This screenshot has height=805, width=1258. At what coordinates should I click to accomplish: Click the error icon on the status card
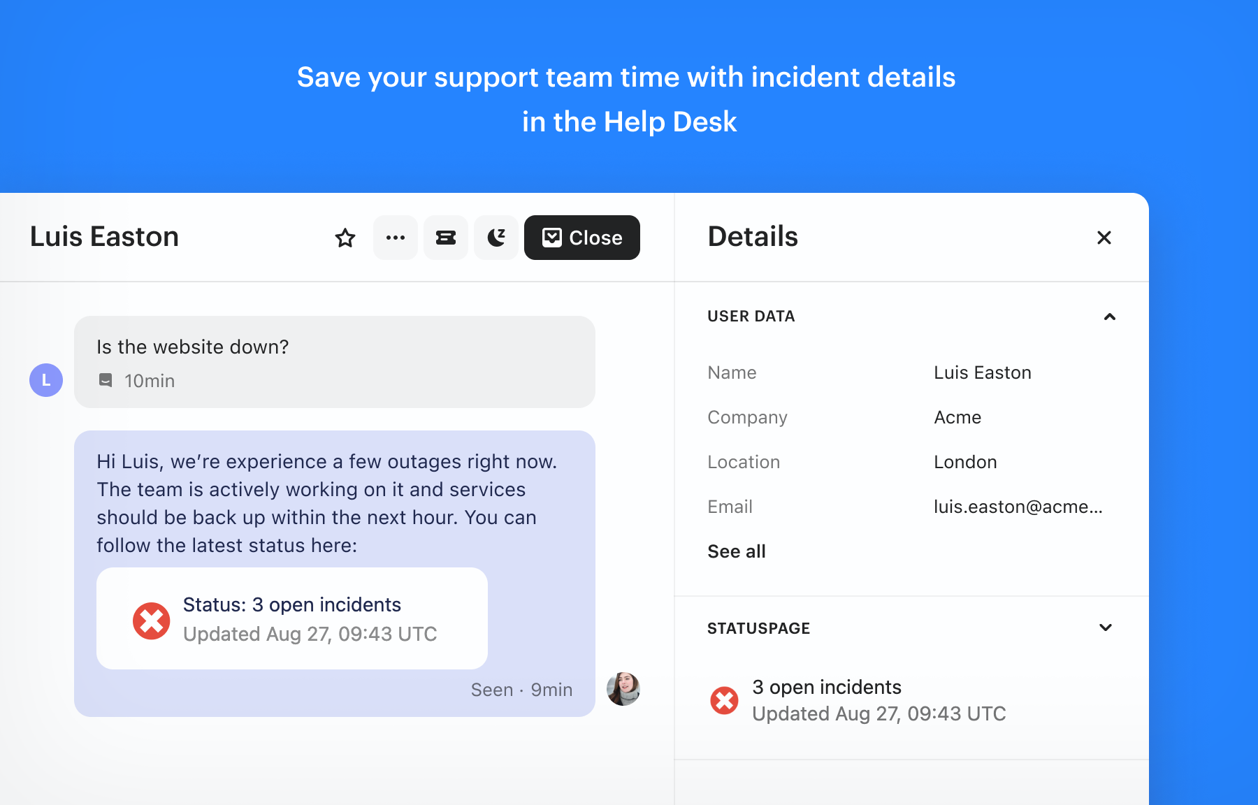click(x=151, y=620)
